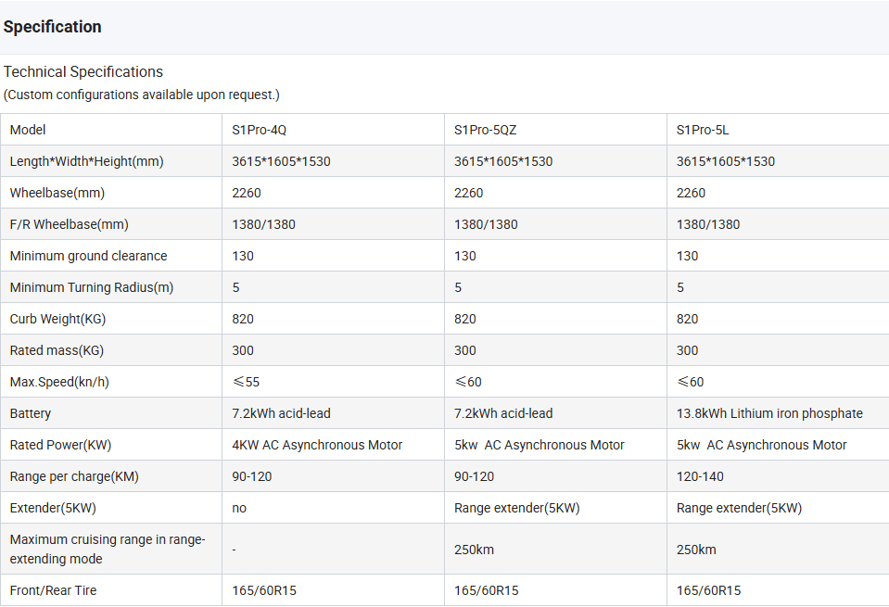Click the Extender(5KW) row label

53,508
